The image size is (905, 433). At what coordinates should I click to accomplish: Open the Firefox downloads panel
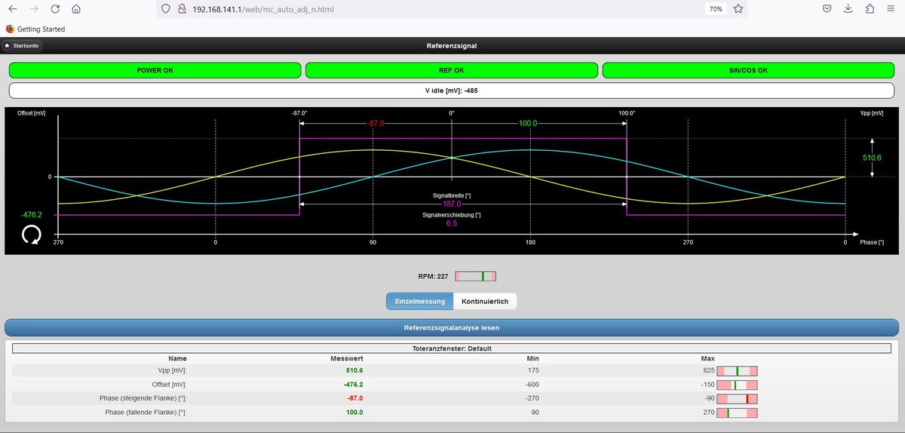click(x=848, y=9)
